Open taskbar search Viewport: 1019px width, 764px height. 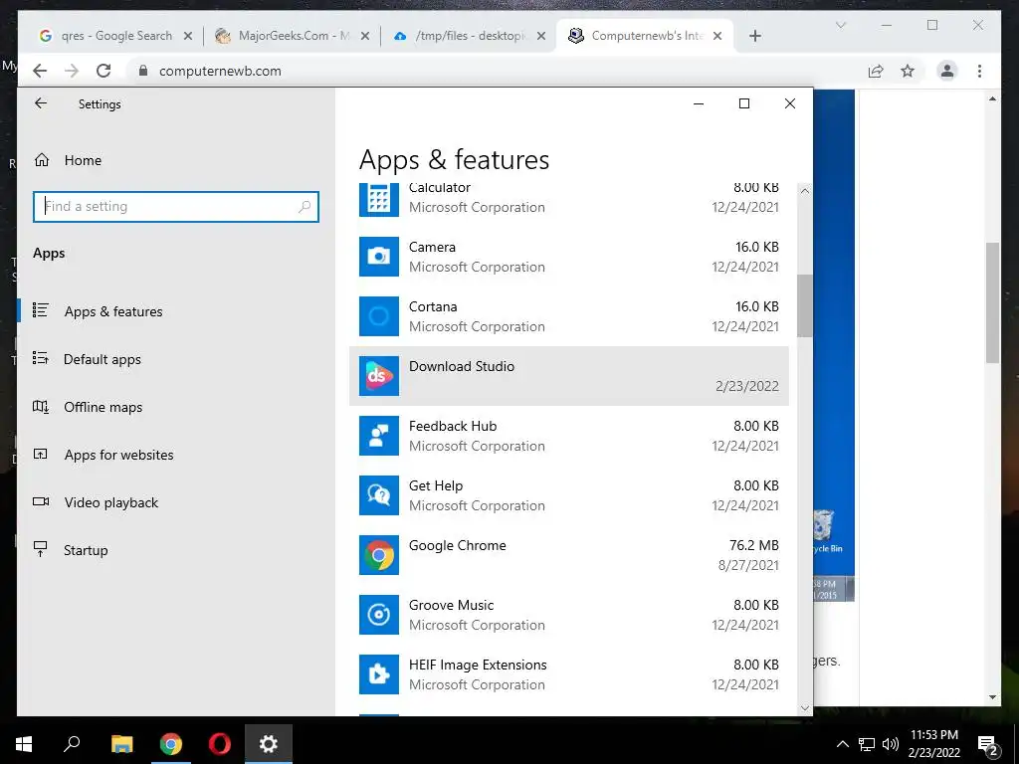[72, 744]
